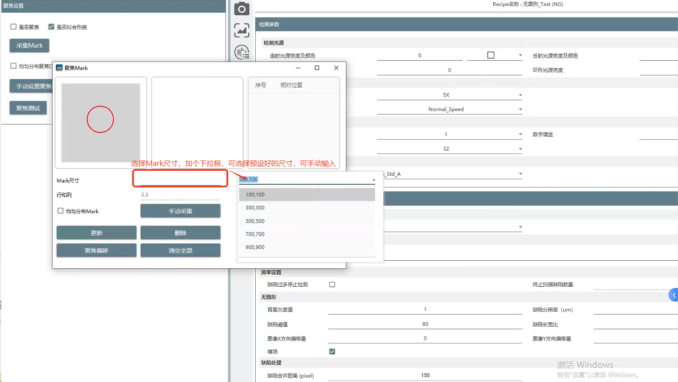
Task: Uncheck the 是否拟合形貌 checkbox
Action: [x=51, y=27]
